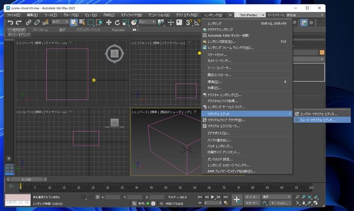Open the selection filter すべて dropdown
Viewport: 354px width, 211px height.
[59, 22]
